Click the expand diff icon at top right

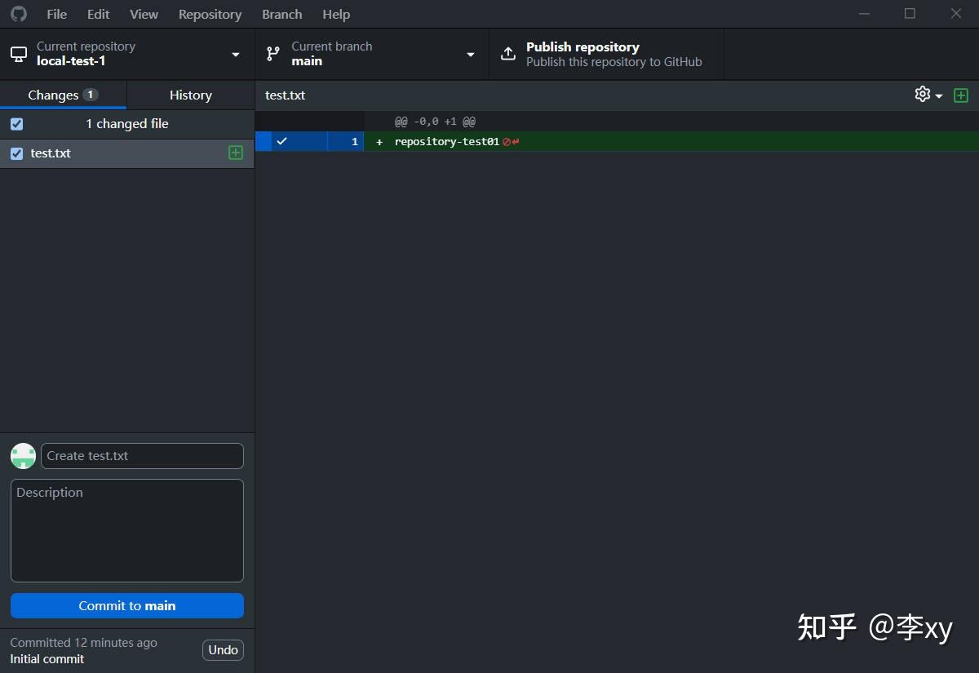tap(961, 95)
